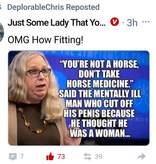This screenshot has width=156, height=164.
Task: Click the "Reposted" label
Action: point(83,7)
